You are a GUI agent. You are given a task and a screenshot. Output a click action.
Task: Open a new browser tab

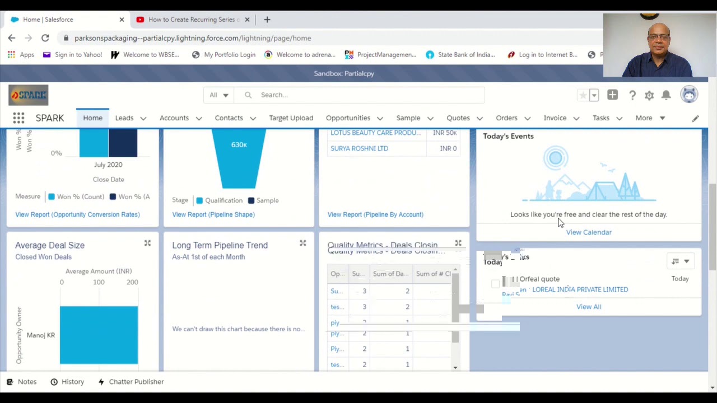tap(267, 20)
